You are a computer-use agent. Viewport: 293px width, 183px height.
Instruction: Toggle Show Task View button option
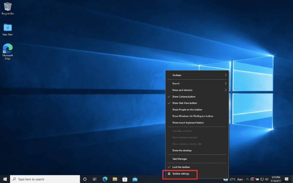click(184, 103)
